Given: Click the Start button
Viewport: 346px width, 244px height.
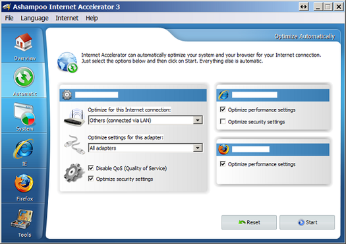Looking at the screenshot, I should pos(307,222).
